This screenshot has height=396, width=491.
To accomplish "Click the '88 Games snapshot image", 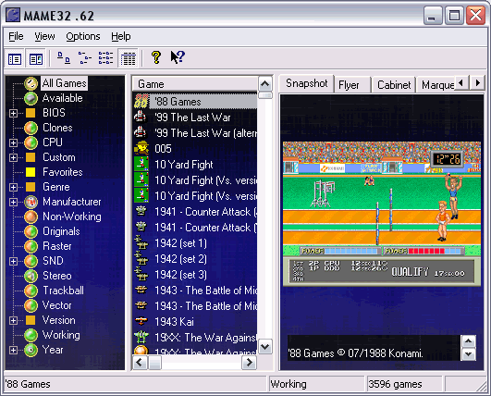I will [382, 214].
